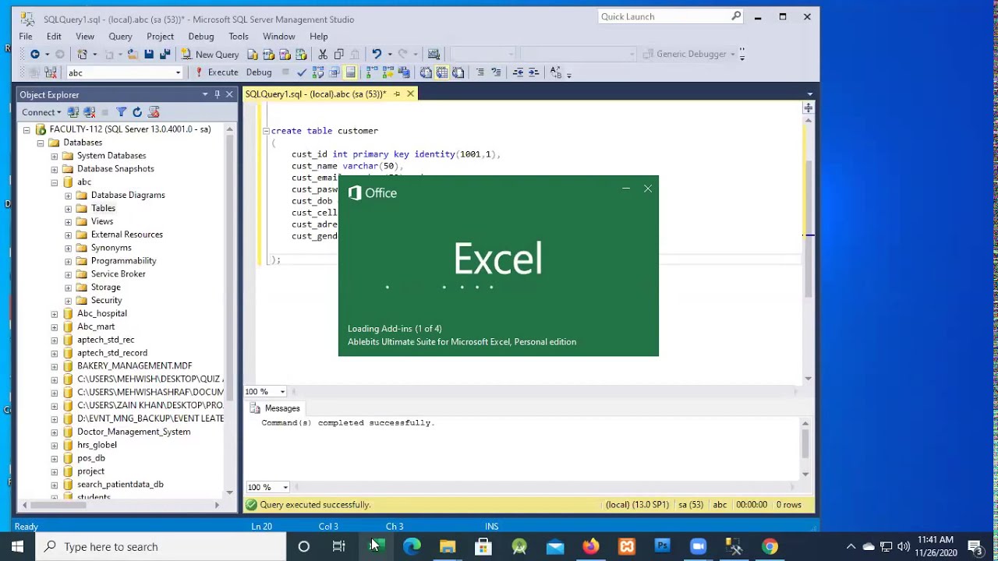This screenshot has width=998, height=561.
Task: Select Results to File mode
Action: (x=458, y=72)
